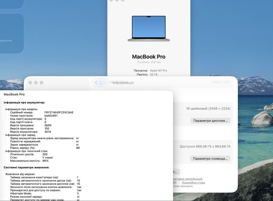Open the regulatory certification link ending in "сертифікація"
The height and width of the screenshot is (201, 273).
click(x=188, y=179)
